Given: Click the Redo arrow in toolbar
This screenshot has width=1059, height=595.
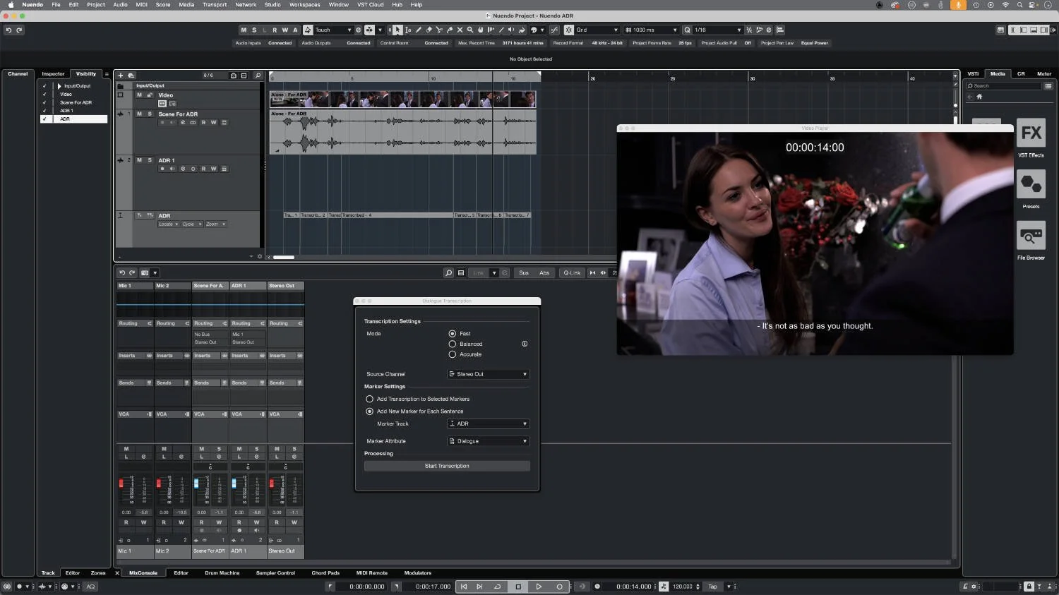Looking at the screenshot, I should click(x=19, y=30).
